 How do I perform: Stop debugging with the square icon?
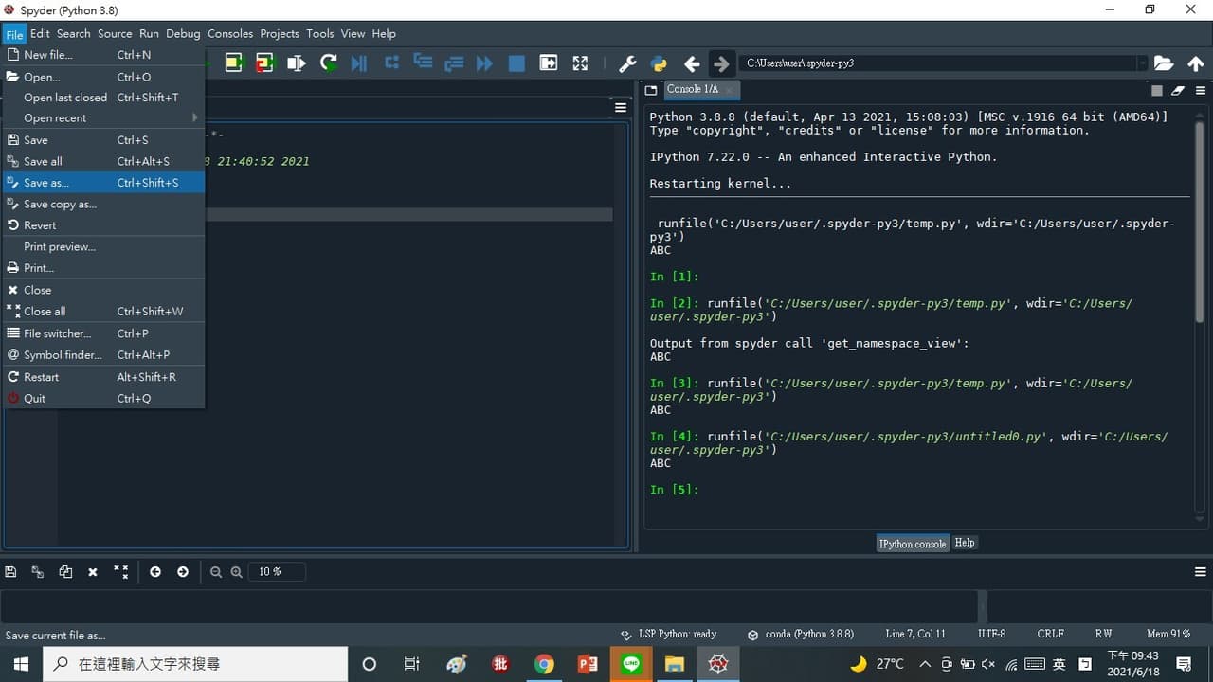[x=516, y=63]
